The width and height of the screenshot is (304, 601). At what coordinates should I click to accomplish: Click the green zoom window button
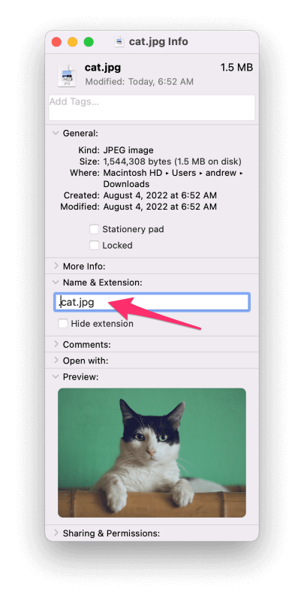tap(89, 42)
